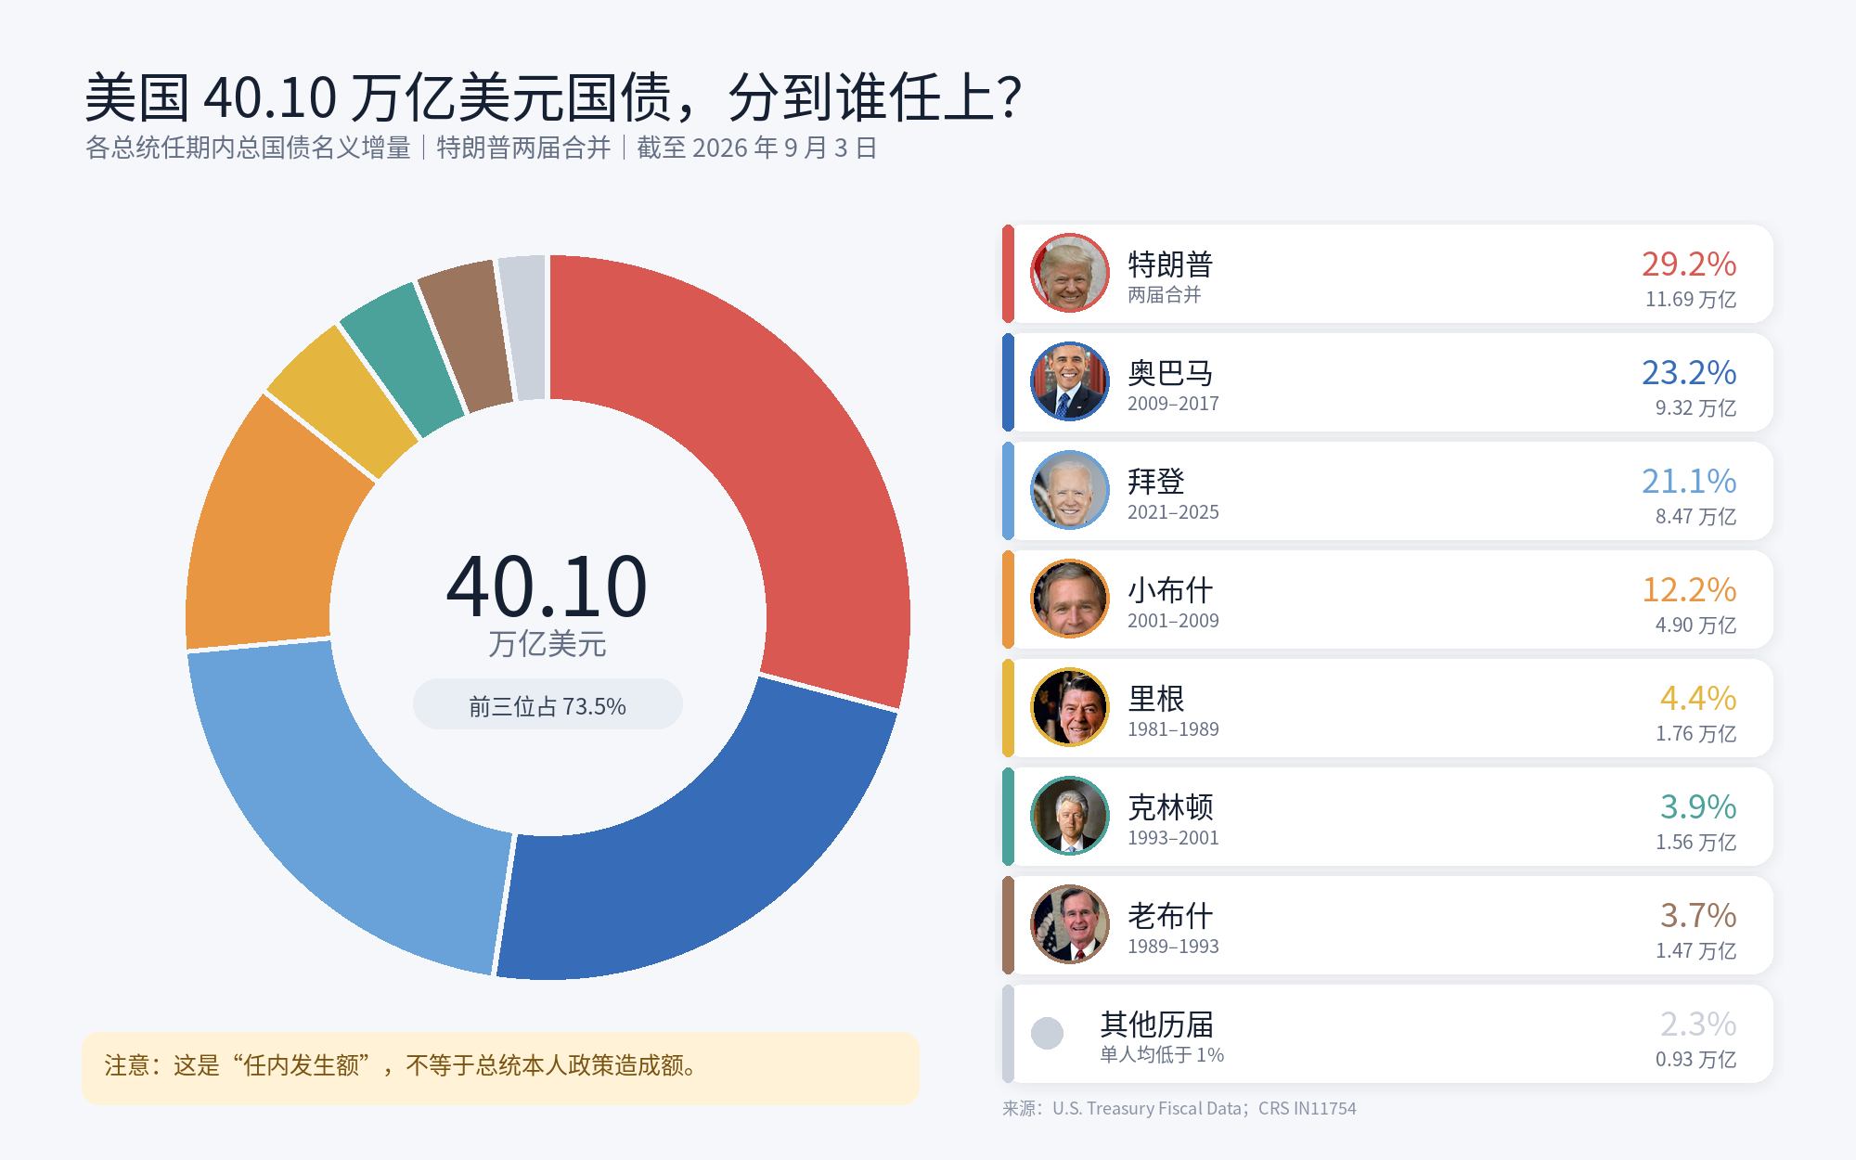Click the U.S. Treasury Fiscal Data source text
This screenshot has height=1160, width=1856.
point(1146,1108)
